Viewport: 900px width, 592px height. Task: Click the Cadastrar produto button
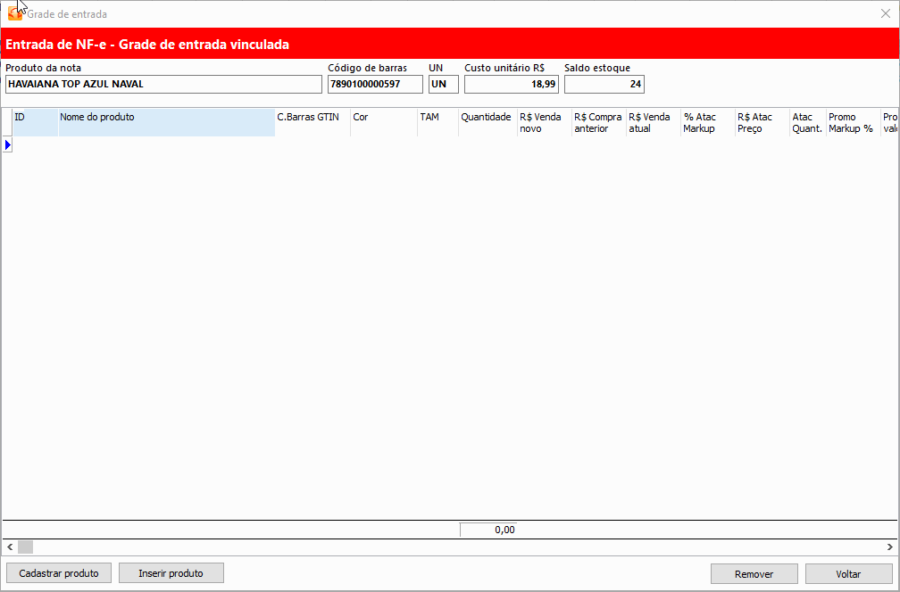(59, 573)
